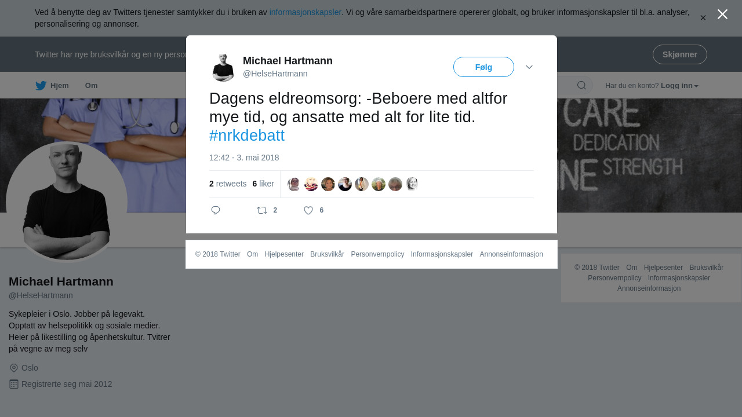Close the tweet overlay with large X
This screenshot has width=742, height=417.
point(722,14)
